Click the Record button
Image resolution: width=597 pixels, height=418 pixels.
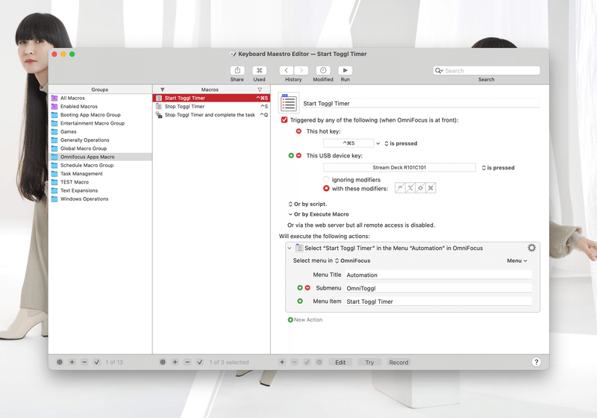398,363
